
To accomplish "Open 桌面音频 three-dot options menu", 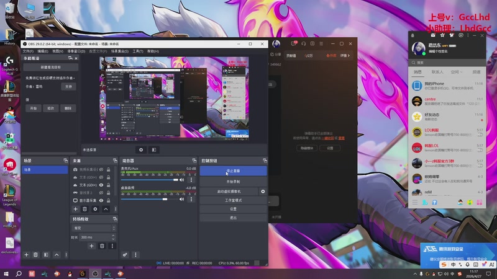I will tap(191, 199).
